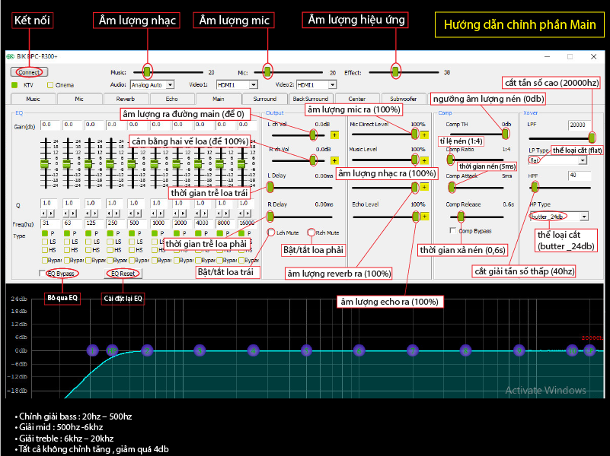Click the Comp Release slider handle
Screen dimensions: 610x456
[461, 216]
